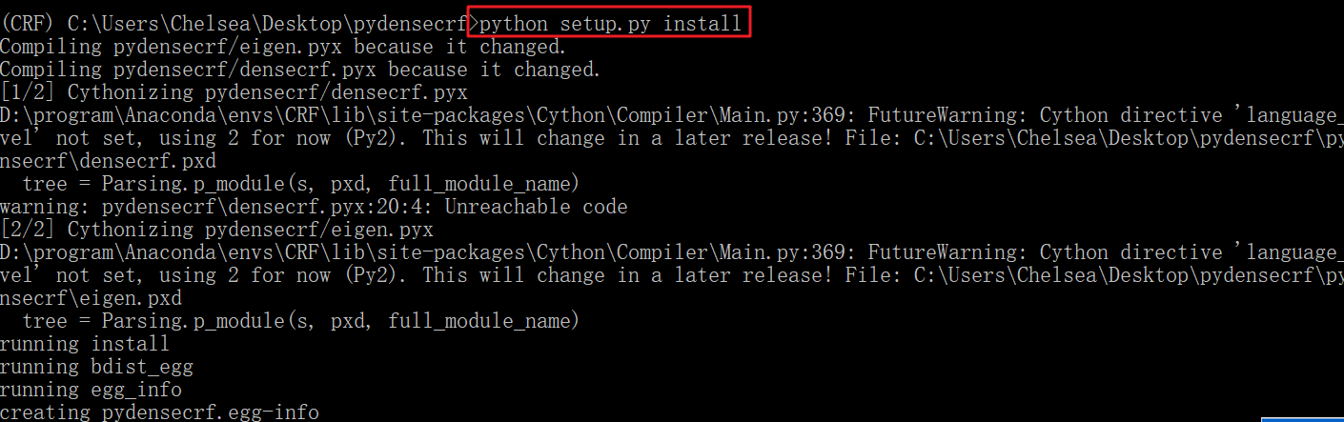Select the line compiling pydensecrf/eigen.pyx
1344x422 pixels.
tap(283, 46)
